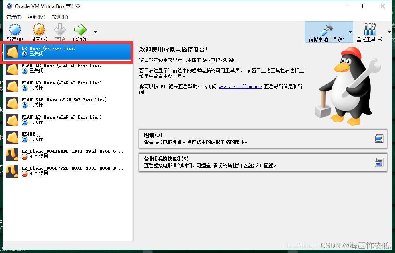Click powered-off status icon of WLAN_AD_Base

tap(24, 88)
